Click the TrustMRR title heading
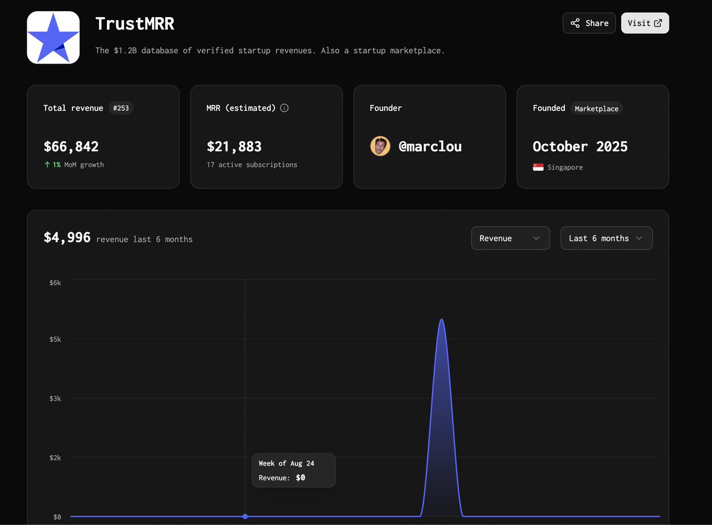The height and width of the screenshot is (525, 712). pos(135,23)
